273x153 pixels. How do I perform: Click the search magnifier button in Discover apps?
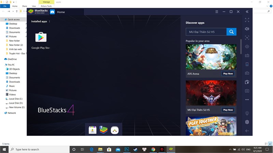(231, 32)
